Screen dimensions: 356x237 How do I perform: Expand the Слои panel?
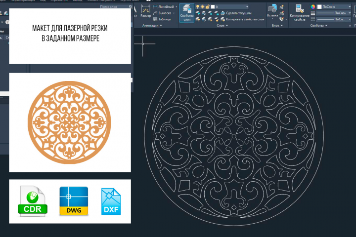[x=222, y=25]
